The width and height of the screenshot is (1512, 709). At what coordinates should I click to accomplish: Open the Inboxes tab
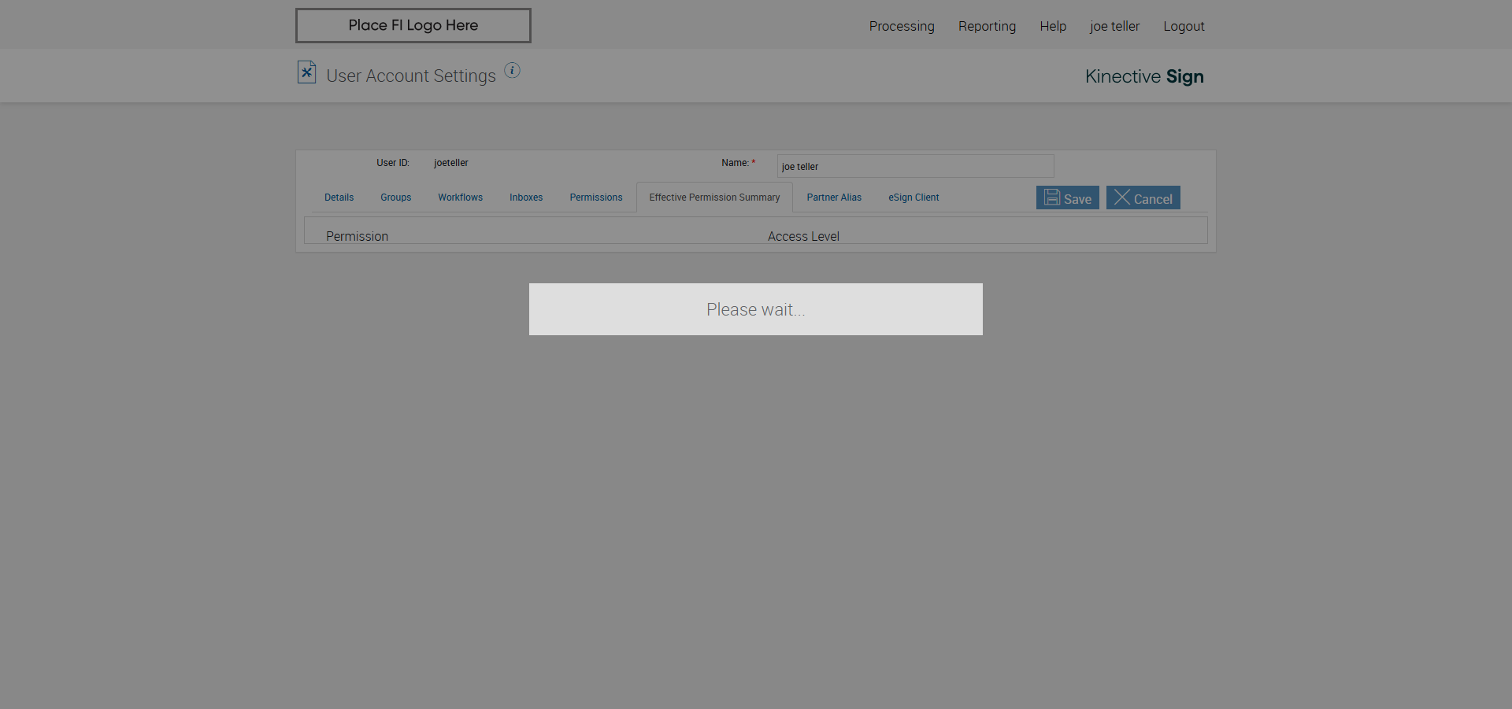coord(526,198)
